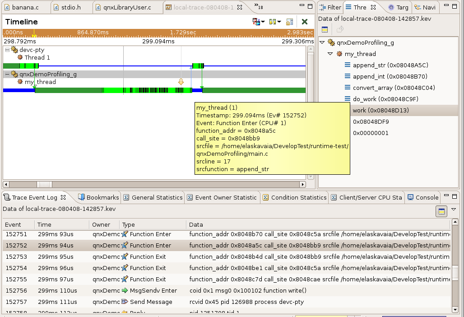The image size is (464, 317).
Task: Show the hidden editor tabs list (»18)
Action: 259,7
